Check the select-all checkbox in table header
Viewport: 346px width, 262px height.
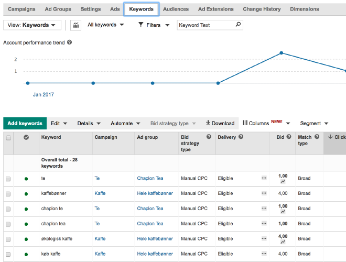(8, 138)
